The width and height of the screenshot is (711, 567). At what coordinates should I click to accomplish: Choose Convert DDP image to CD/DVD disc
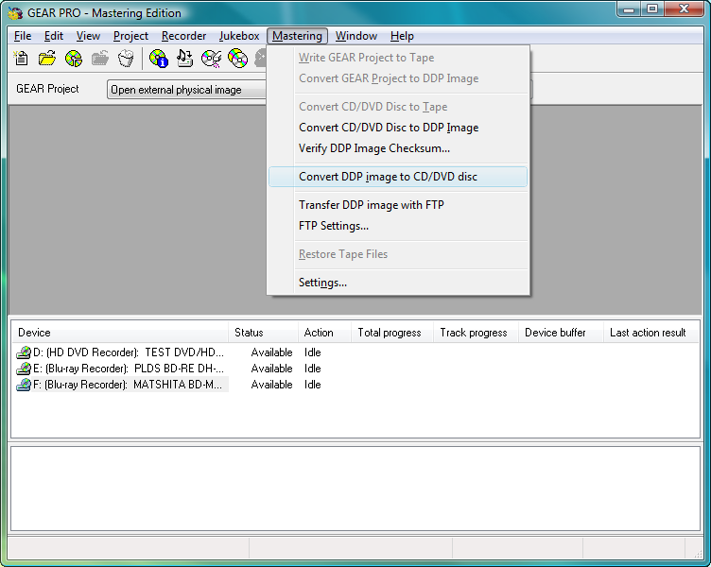(388, 177)
